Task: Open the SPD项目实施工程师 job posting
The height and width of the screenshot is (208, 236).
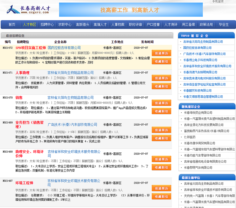Action: click(x=31, y=48)
